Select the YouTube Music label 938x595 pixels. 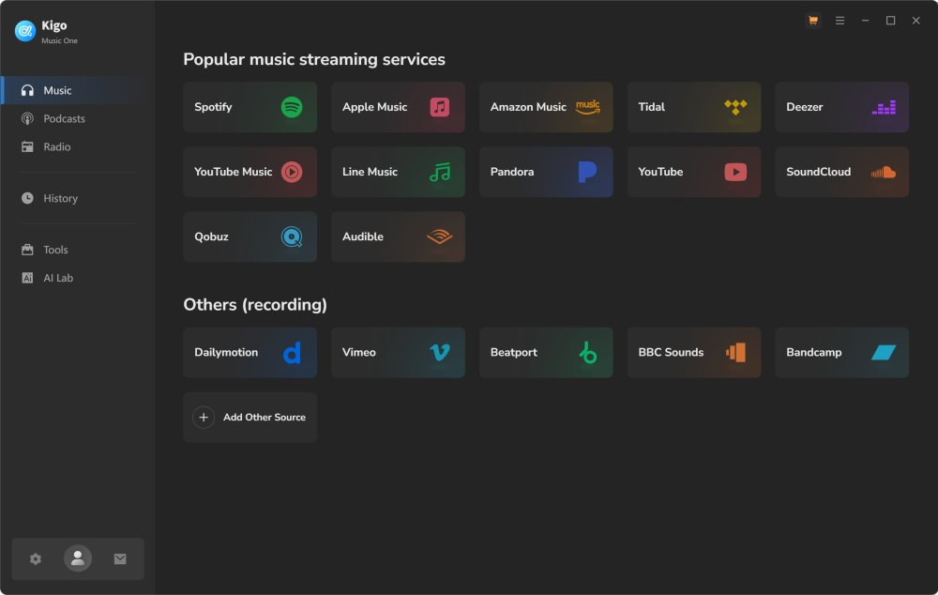(x=234, y=172)
